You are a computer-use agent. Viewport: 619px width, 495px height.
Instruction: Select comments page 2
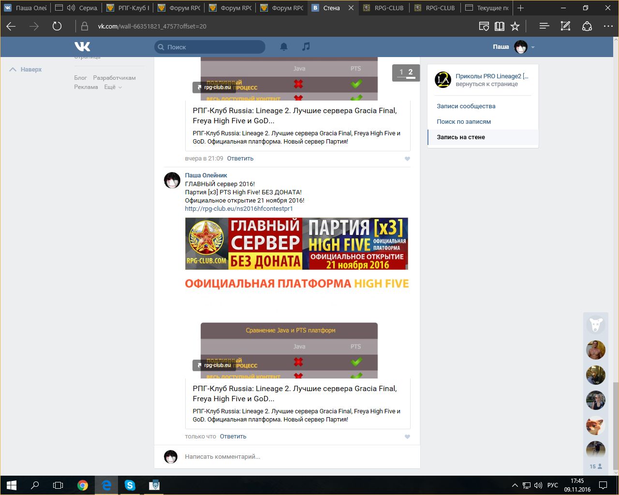pos(411,72)
